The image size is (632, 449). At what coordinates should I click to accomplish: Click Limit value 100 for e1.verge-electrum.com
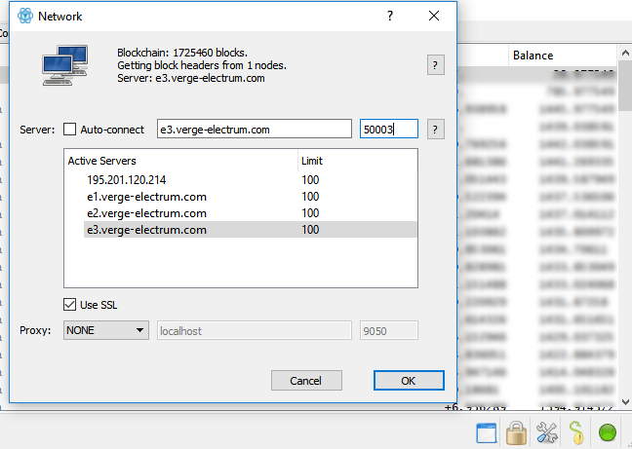(x=310, y=197)
